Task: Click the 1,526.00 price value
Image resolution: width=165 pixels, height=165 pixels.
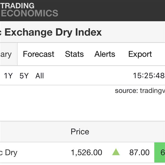Action: (x=86, y=152)
